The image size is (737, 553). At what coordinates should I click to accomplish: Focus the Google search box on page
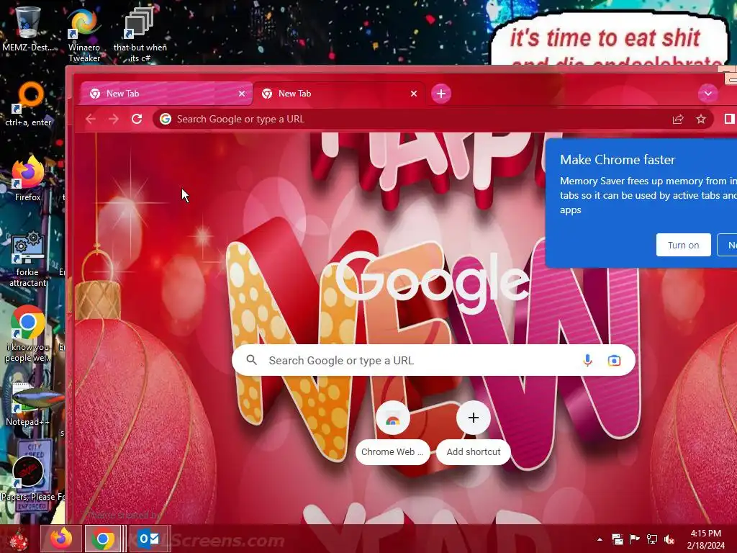point(433,361)
